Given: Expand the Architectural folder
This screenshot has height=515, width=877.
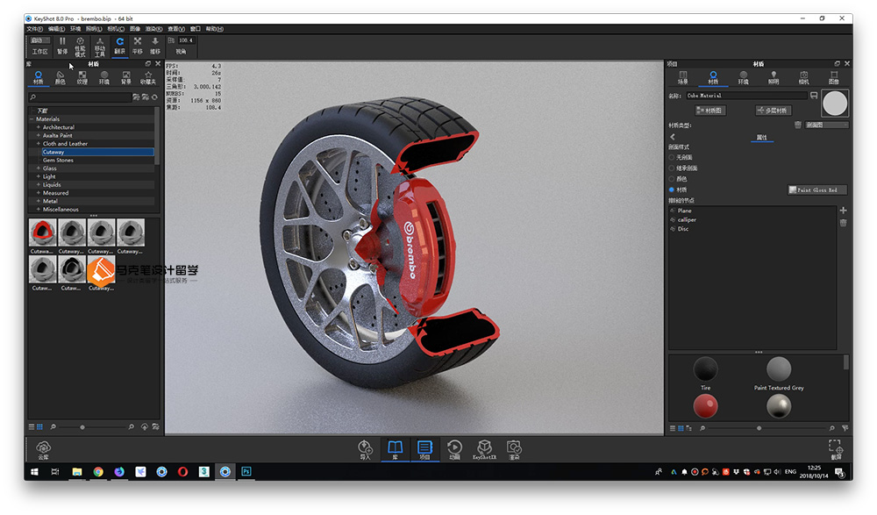Looking at the screenshot, I should point(39,127).
